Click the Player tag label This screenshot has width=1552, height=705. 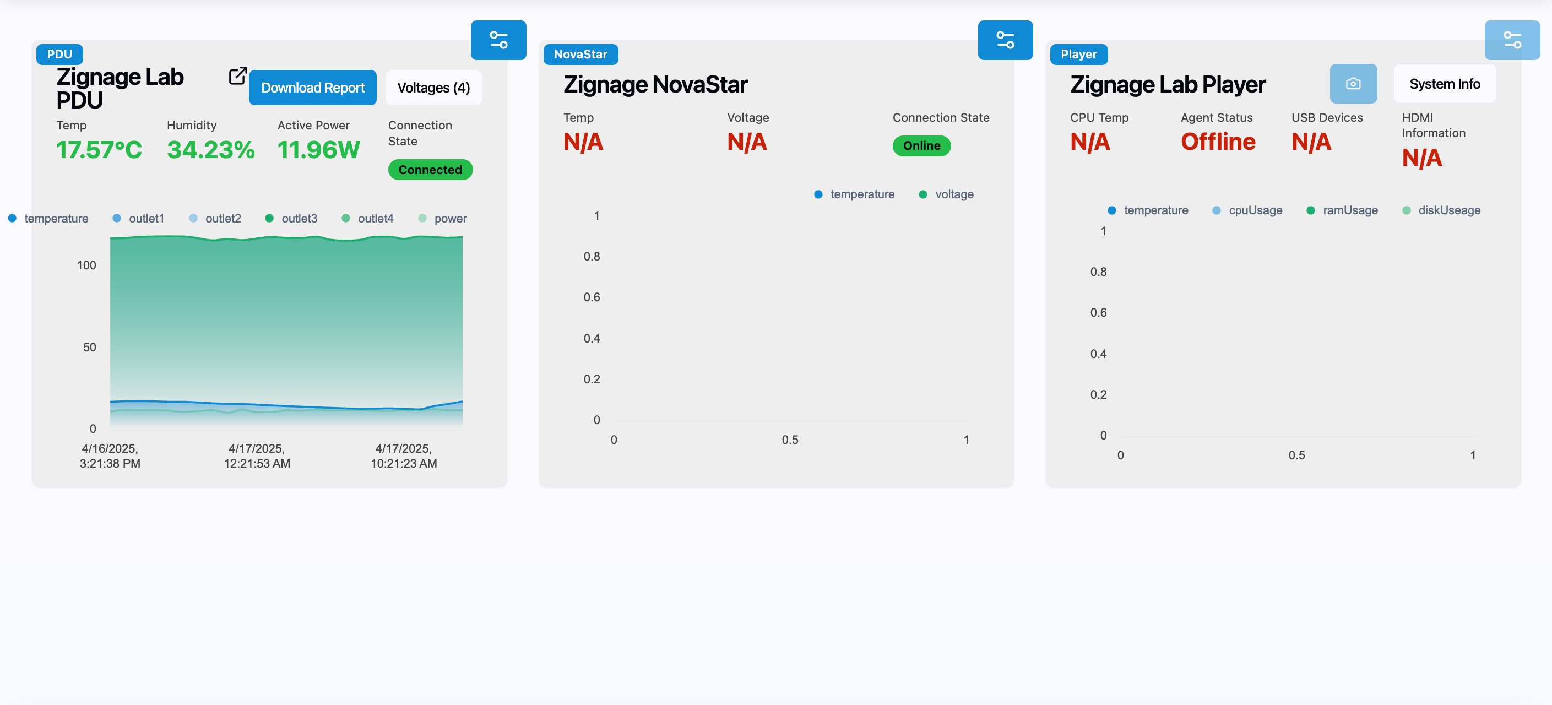pos(1078,54)
